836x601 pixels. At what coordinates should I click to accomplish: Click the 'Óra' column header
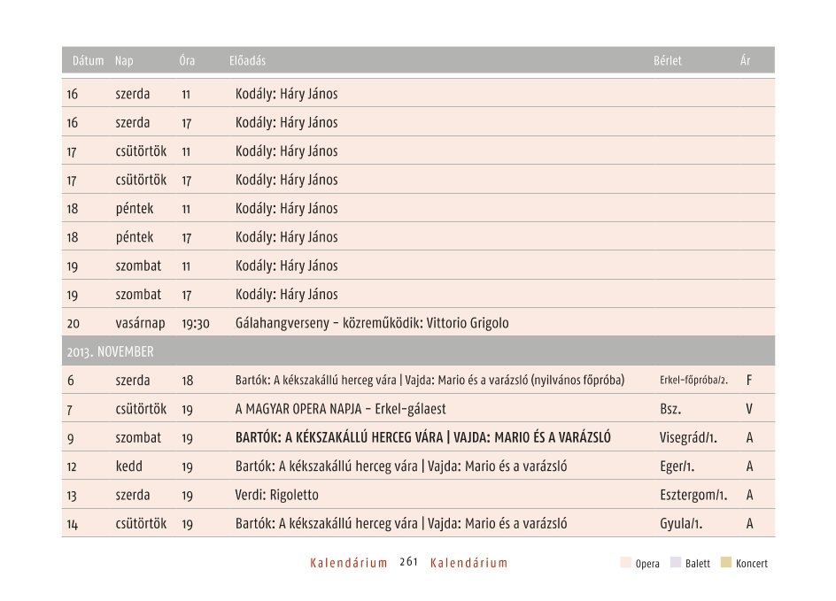187,61
